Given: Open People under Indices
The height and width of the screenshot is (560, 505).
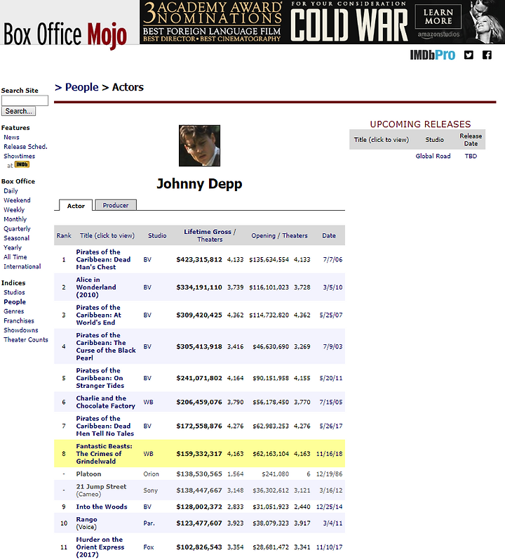Looking at the screenshot, I should pyautogui.click(x=15, y=302).
